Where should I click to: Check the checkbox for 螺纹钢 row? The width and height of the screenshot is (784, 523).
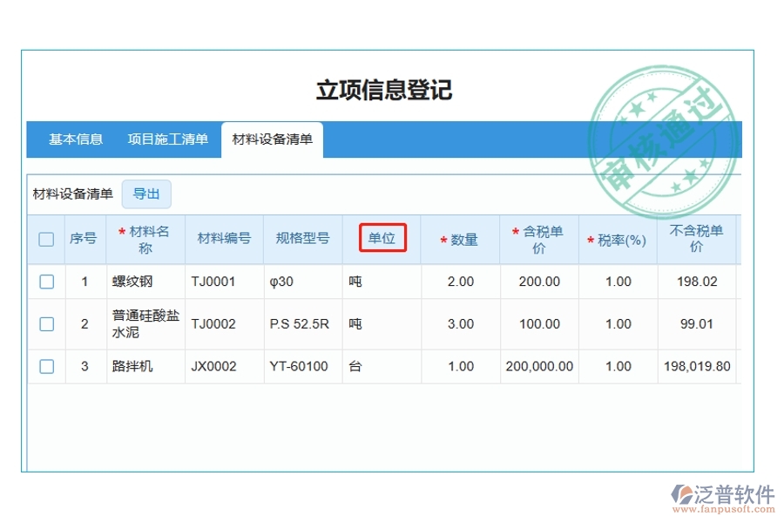click(x=45, y=282)
